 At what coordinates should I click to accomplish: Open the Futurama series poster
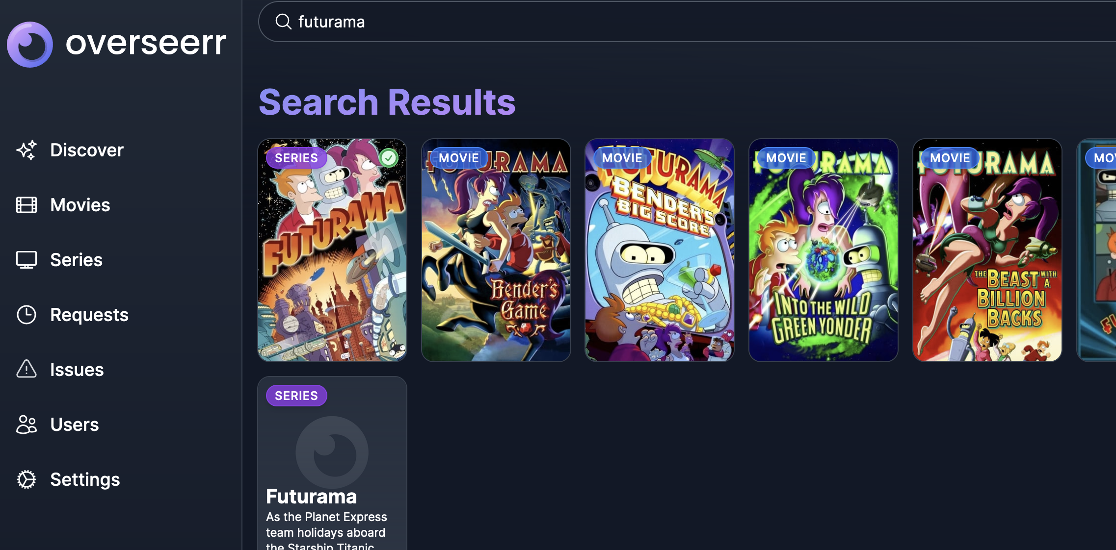click(332, 250)
